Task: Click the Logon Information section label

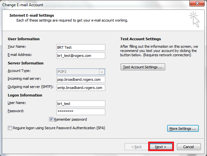Action: pos(25,95)
